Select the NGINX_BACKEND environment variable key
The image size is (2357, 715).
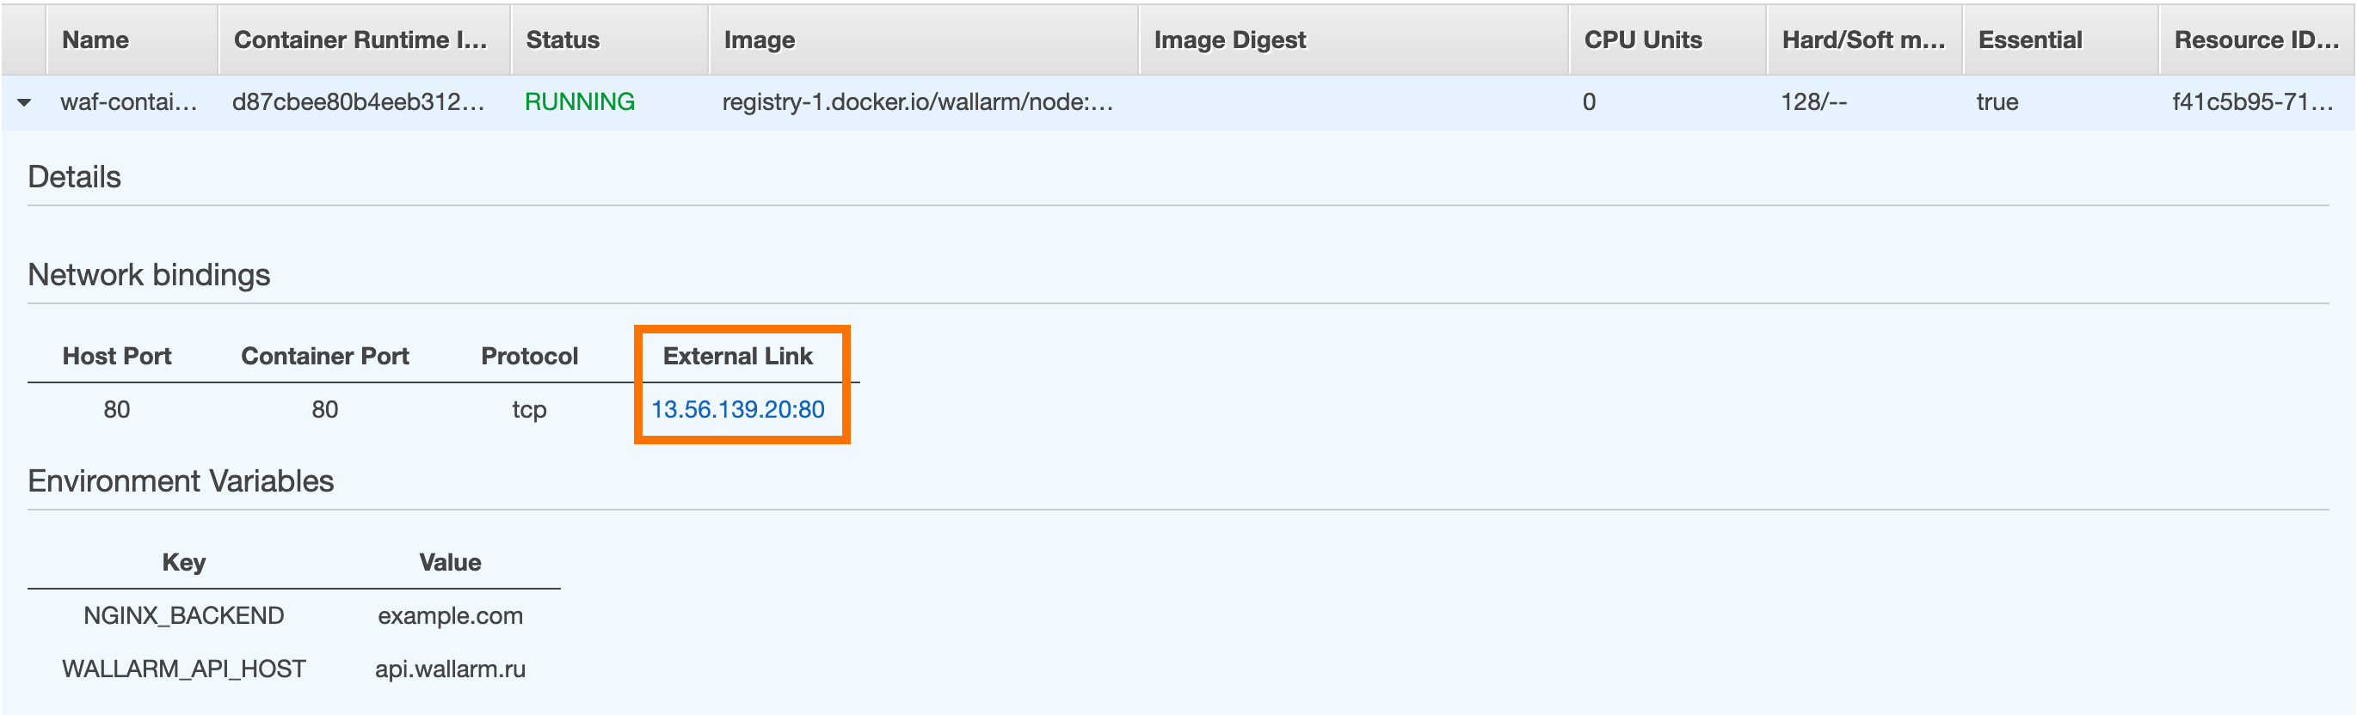click(x=184, y=614)
